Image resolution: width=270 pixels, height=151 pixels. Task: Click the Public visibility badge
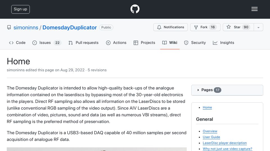coord(106,27)
